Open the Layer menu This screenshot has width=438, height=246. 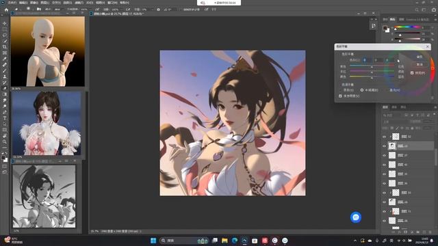pos(44,3)
